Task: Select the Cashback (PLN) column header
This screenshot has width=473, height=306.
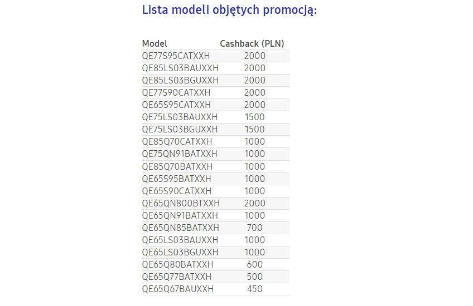Action: [252, 43]
